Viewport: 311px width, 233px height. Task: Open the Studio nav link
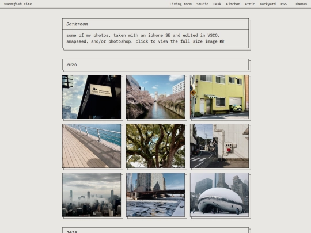click(202, 4)
